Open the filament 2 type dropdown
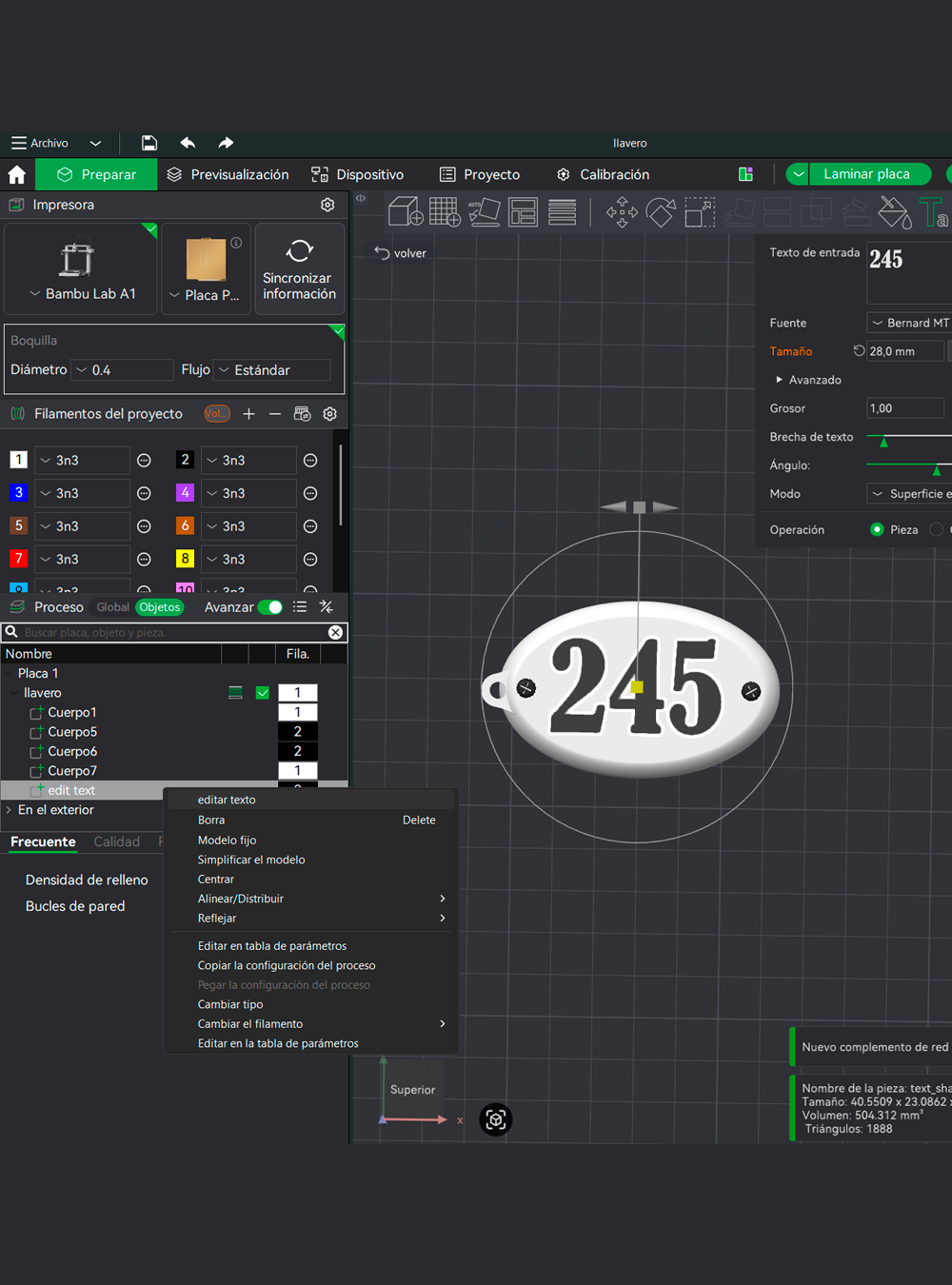Screen dimensions: 952x1285 248,461
